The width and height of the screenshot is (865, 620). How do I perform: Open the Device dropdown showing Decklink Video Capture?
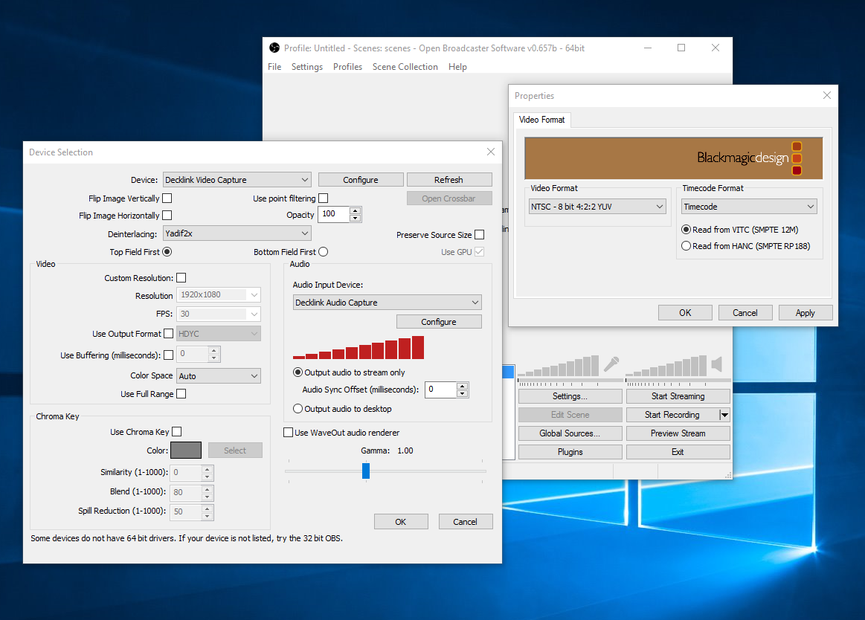237,180
